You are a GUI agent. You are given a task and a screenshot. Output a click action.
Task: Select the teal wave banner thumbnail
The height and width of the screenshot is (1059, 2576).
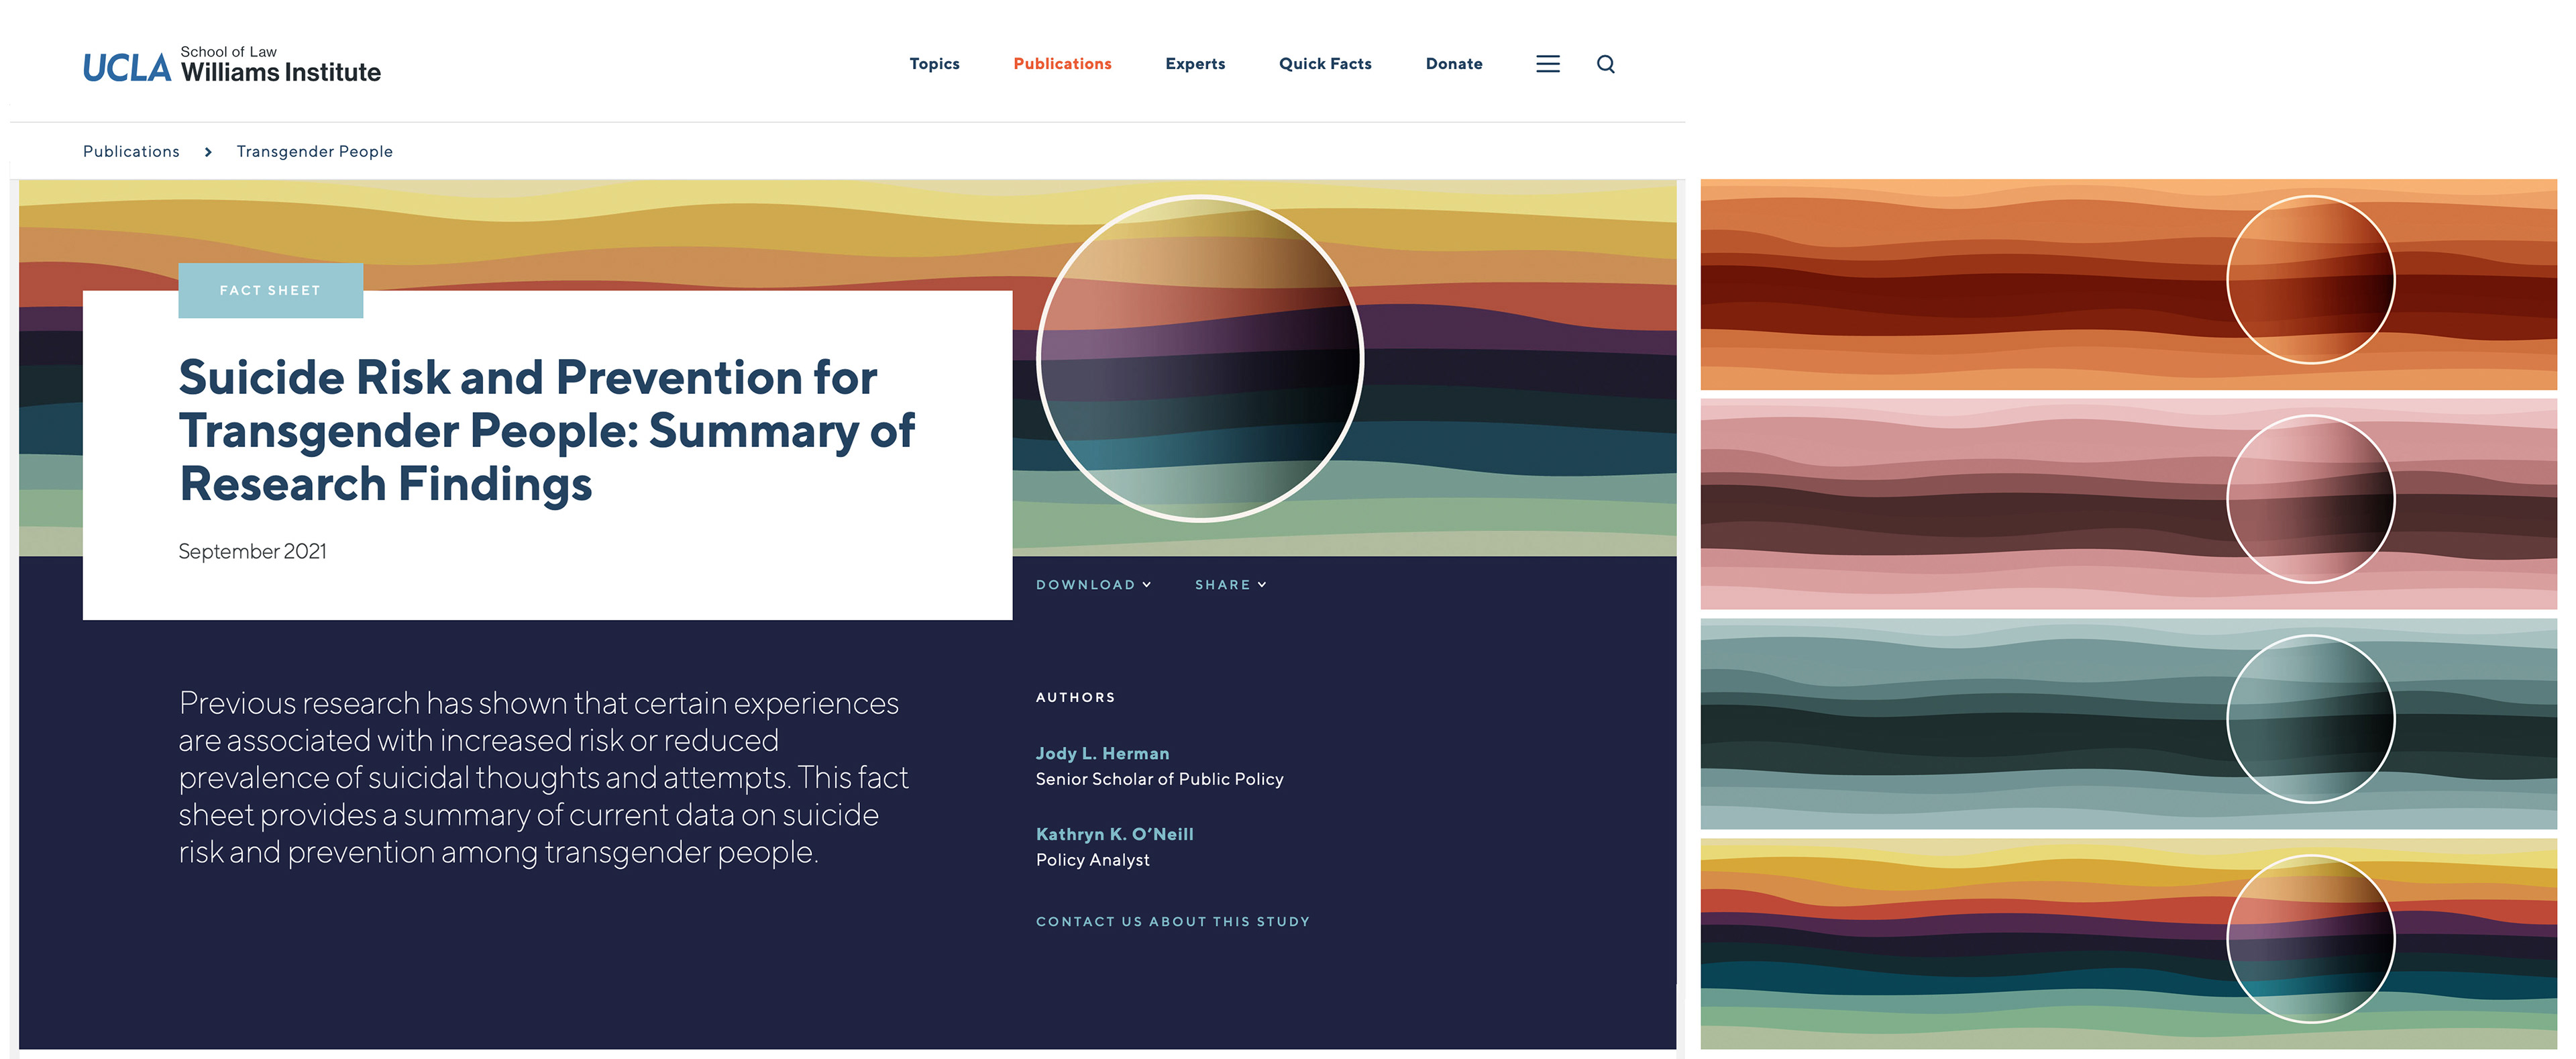tap(2127, 723)
